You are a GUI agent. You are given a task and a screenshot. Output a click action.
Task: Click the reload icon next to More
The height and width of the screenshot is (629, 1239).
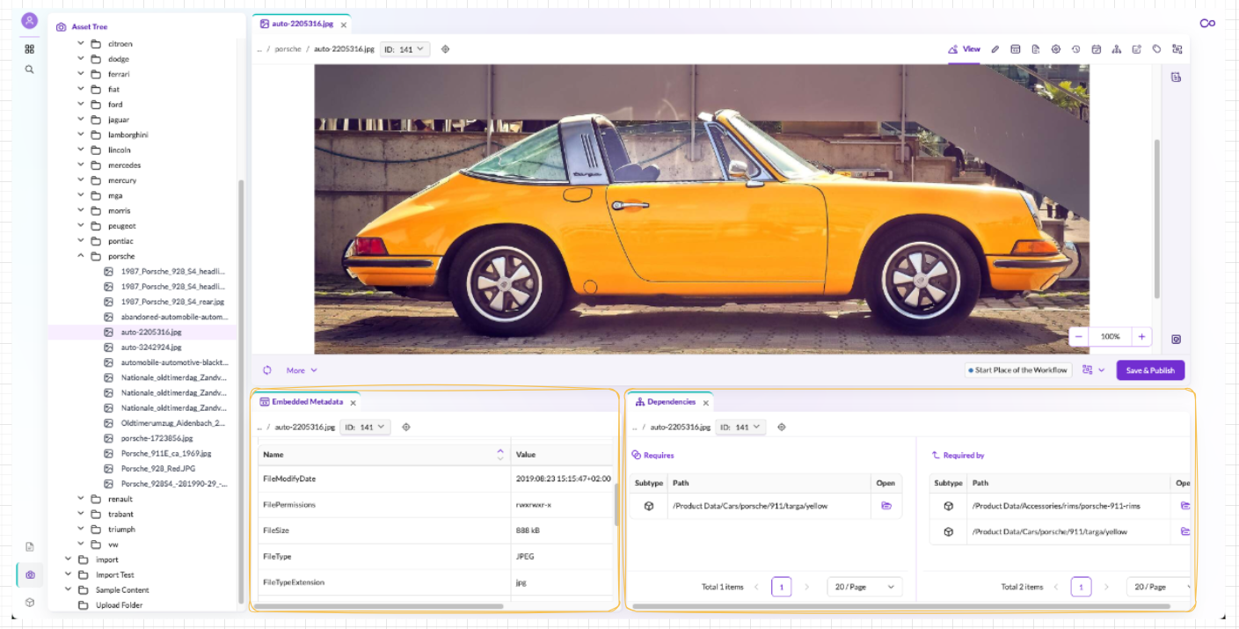click(267, 370)
